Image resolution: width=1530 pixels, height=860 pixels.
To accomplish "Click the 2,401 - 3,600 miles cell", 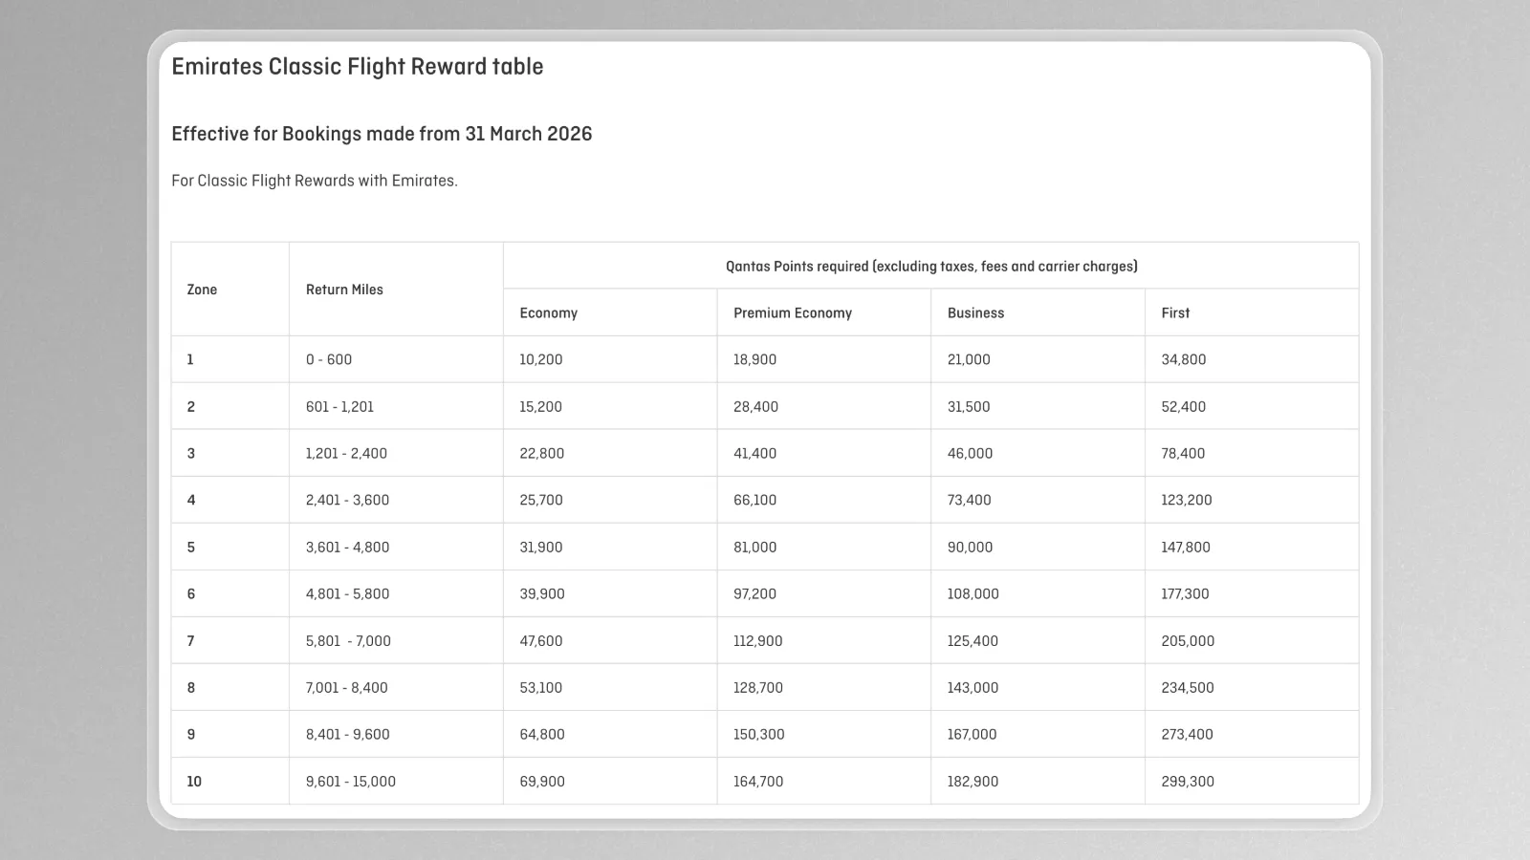I will 396,500.
